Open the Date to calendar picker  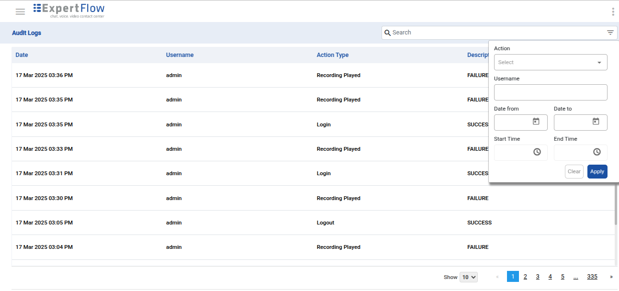coord(596,122)
